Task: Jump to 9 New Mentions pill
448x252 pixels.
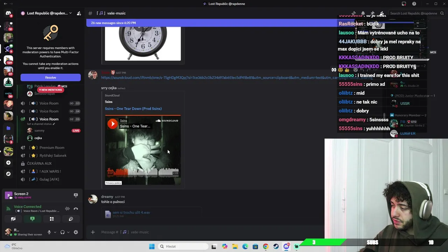Action: click(50, 90)
